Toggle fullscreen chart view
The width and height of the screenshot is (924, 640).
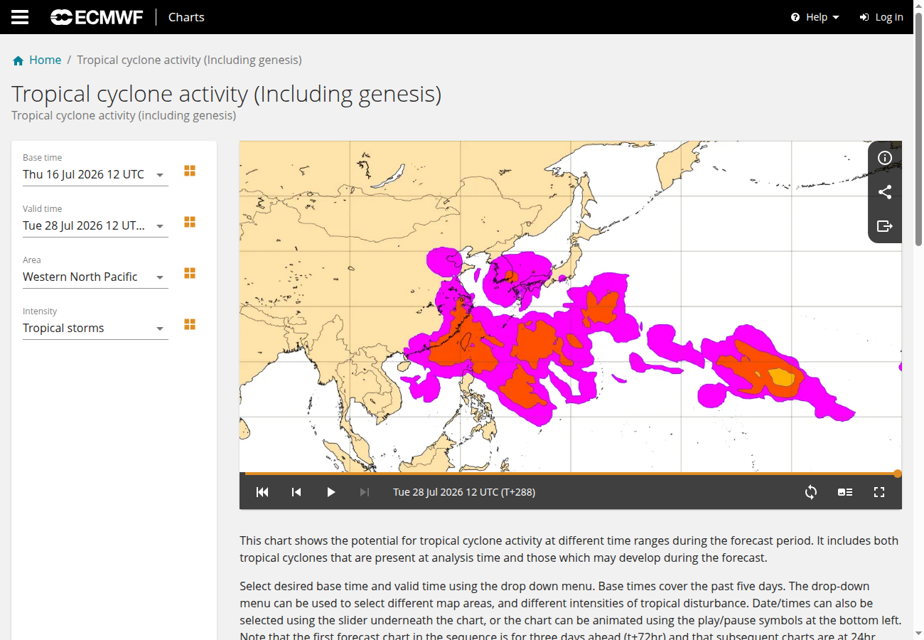(879, 492)
